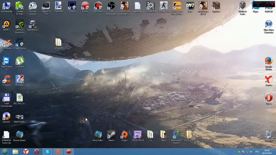Open the Steam crack archive icon
The height and width of the screenshot is (155, 276).
[19, 136]
